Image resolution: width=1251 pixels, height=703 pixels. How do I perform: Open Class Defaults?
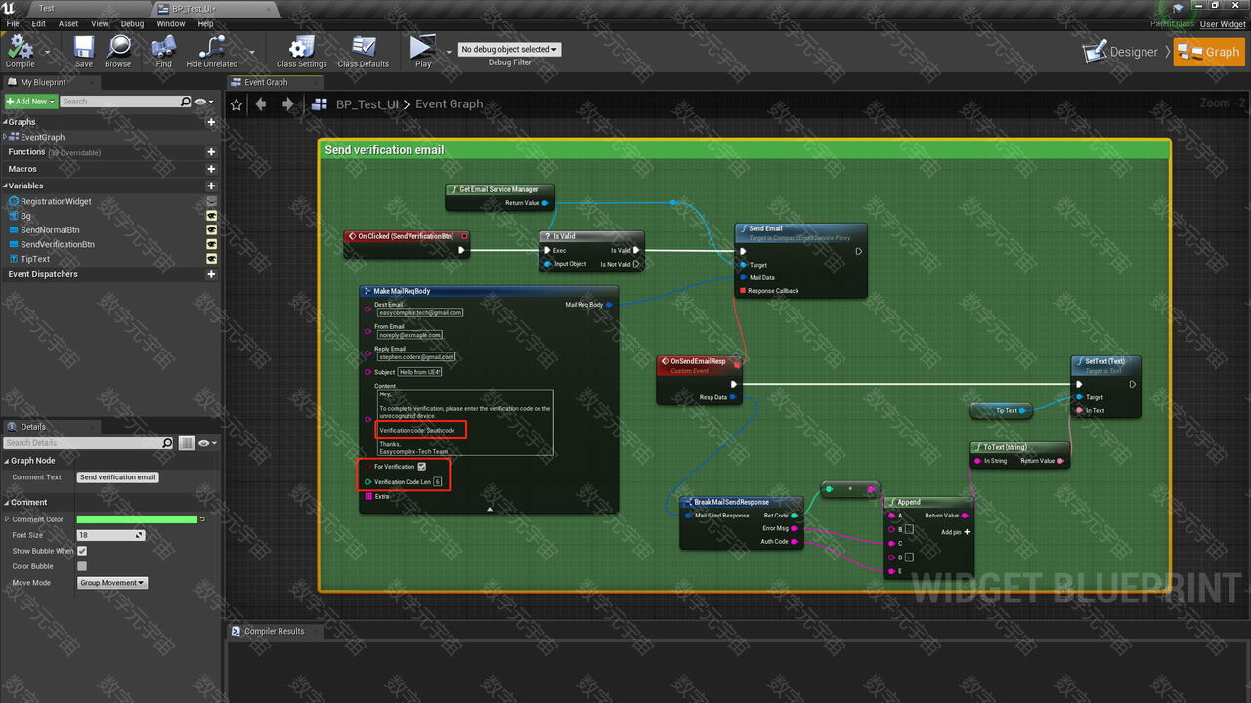click(x=364, y=51)
